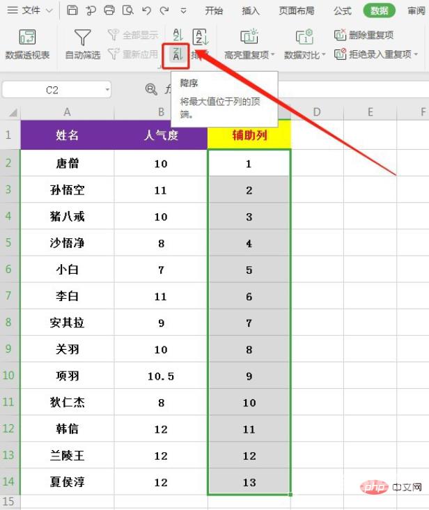Open the PivotTable (数据透视表) tool
The height and width of the screenshot is (510, 429).
point(27,45)
